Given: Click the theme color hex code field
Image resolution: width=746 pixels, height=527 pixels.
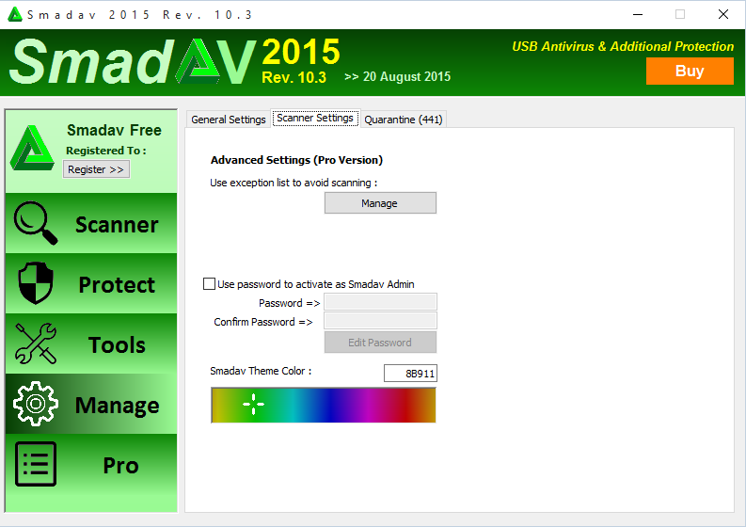Looking at the screenshot, I should coord(410,374).
